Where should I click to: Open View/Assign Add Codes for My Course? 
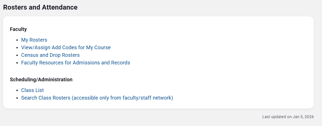coord(66,48)
